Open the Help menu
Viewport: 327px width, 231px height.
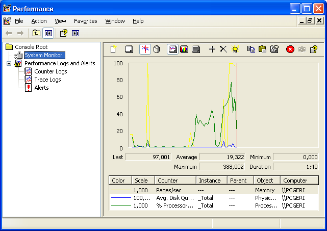138,21
